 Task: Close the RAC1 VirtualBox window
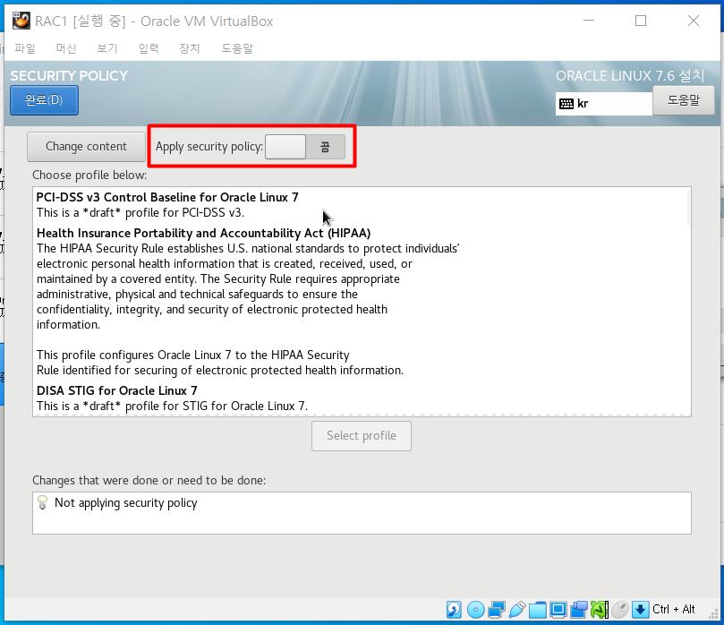click(x=693, y=21)
